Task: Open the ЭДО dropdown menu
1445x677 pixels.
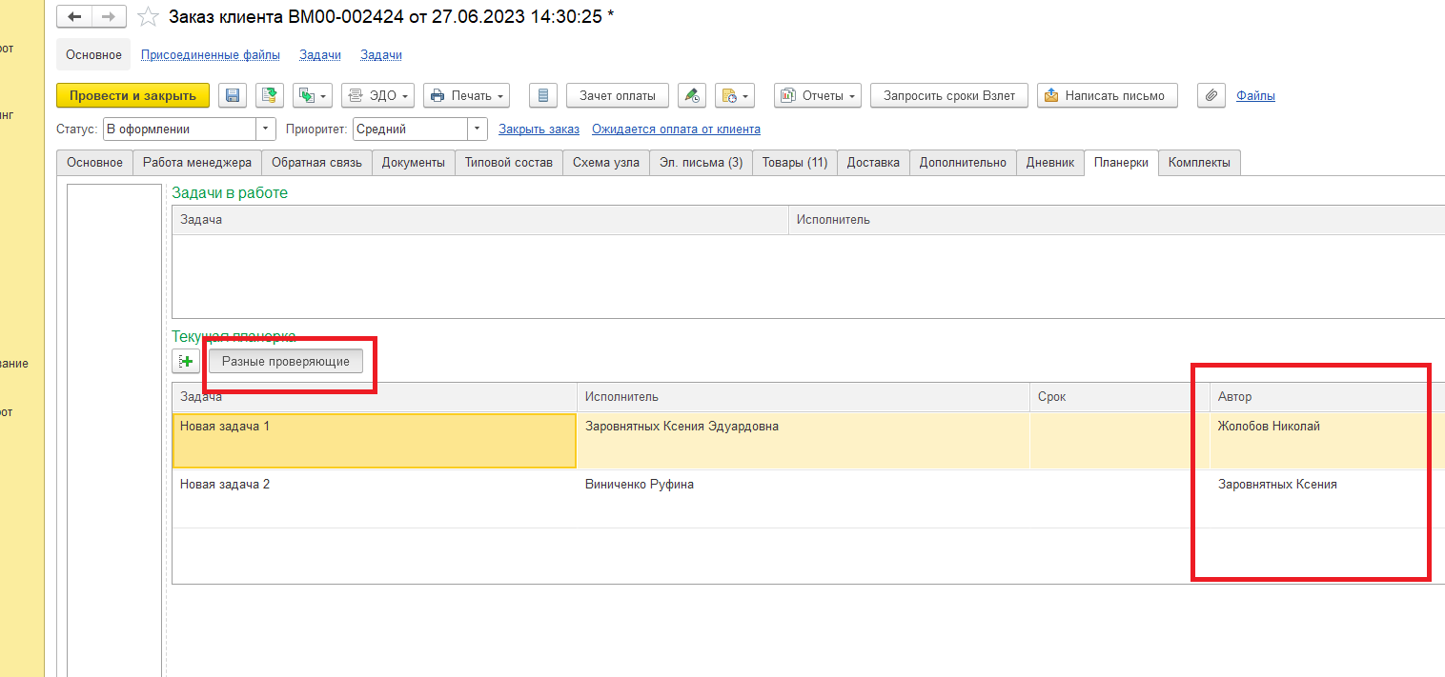Action: pyautogui.click(x=378, y=95)
